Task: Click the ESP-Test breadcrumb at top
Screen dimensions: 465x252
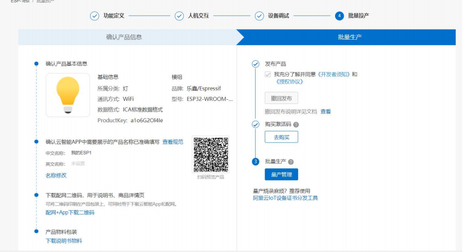Action: coord(20,1)
